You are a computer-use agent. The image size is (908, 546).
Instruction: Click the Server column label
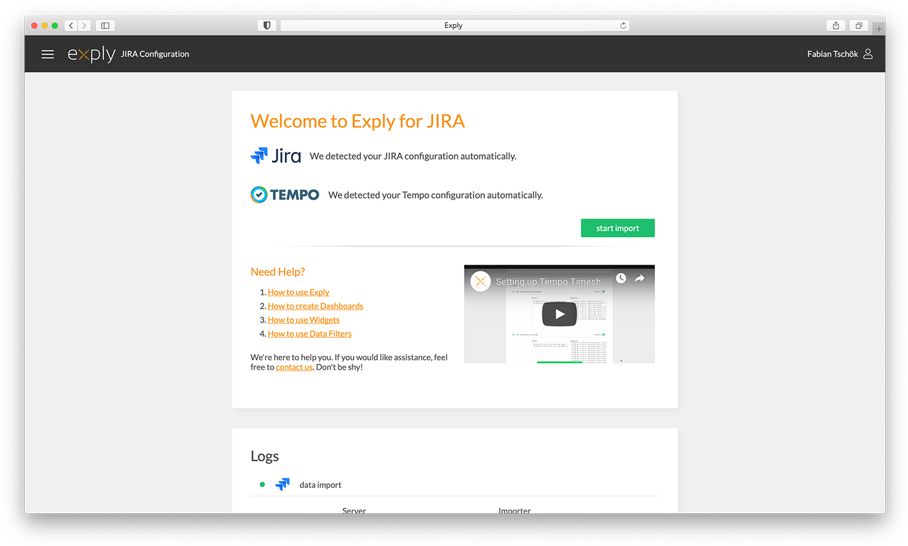pyautogui.click(x=354, y=510)
